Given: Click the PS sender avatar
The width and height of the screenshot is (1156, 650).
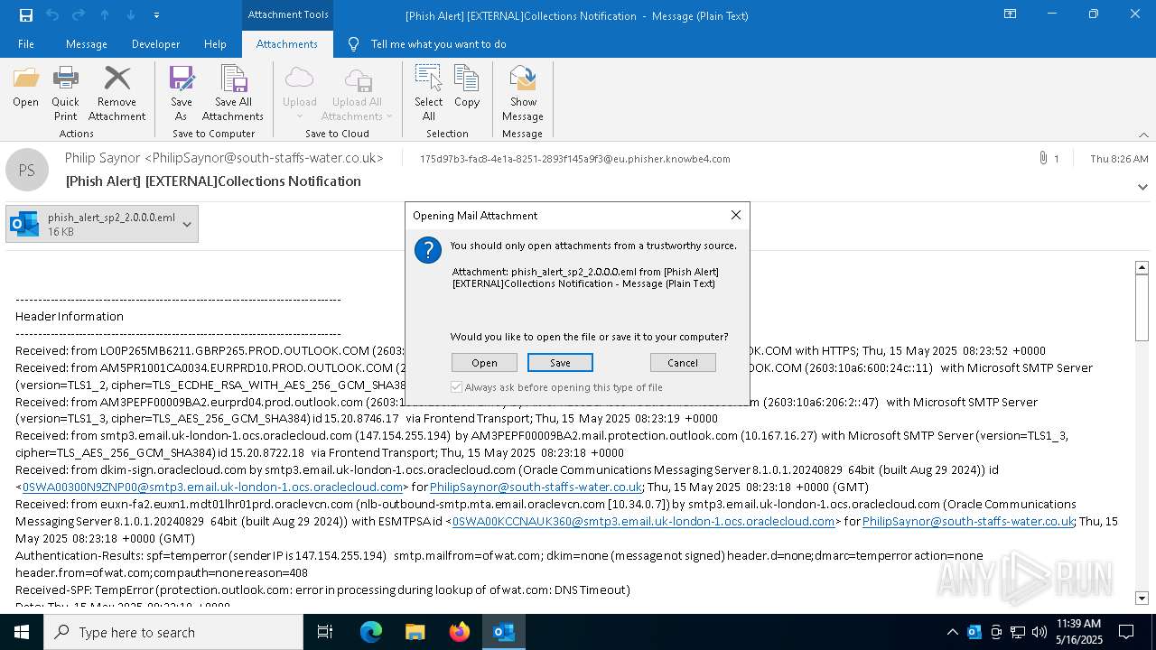Looking at the screenshot, I should (27, 170).
